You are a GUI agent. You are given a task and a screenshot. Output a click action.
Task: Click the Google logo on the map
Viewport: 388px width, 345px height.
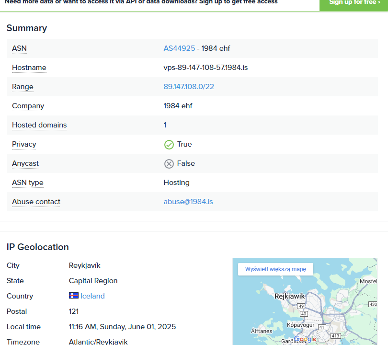305,339
